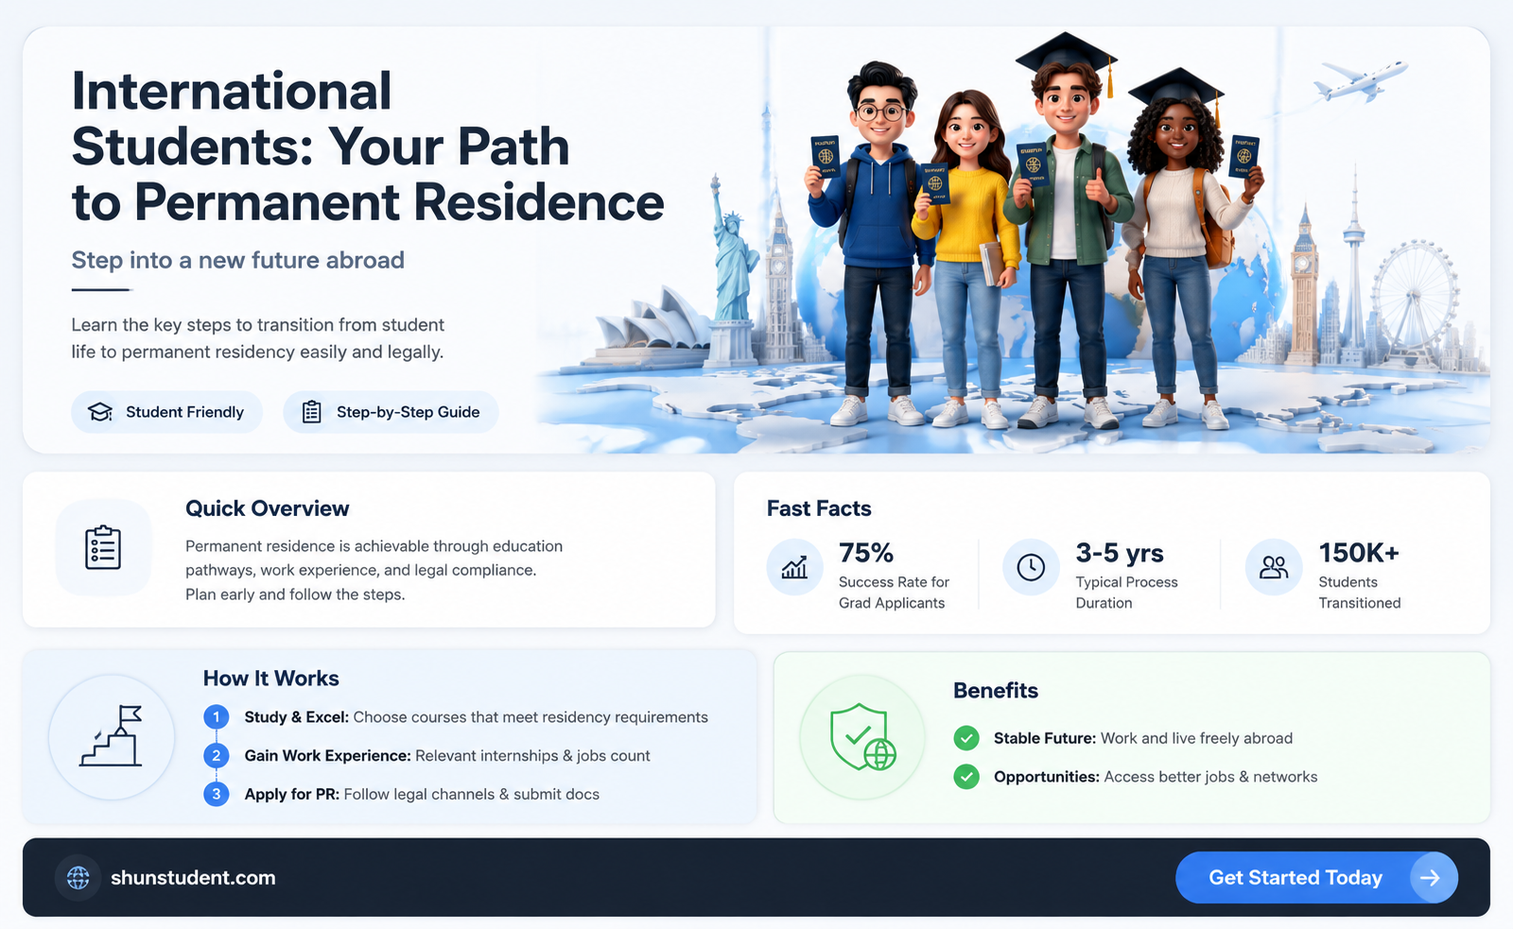The width and height of the screenshot is (1513, 929).
Task: Click the stairs and flag icon
Action: coord(112,737)
